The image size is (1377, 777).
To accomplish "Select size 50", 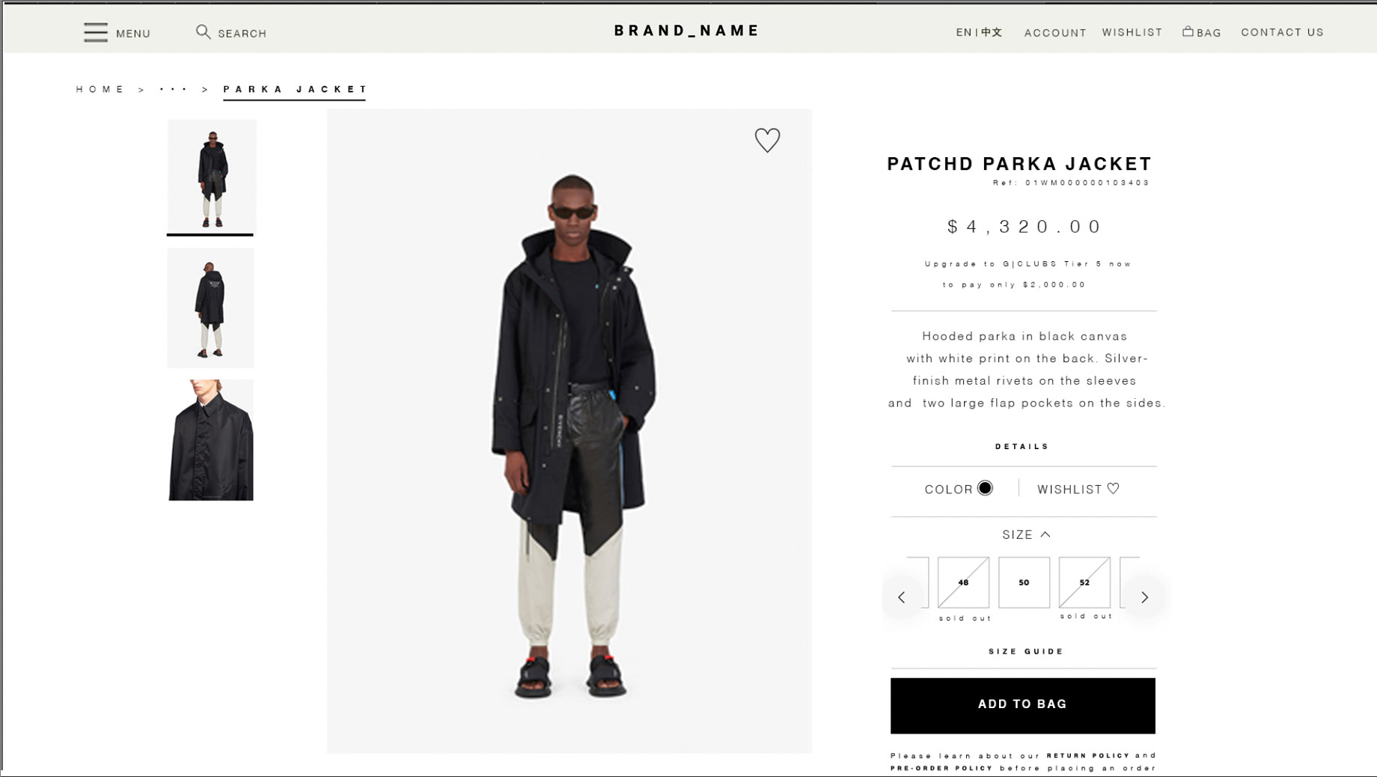I will tap(1024, 582).
